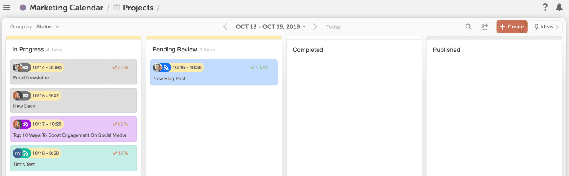Click the share calendar icon

484,27
